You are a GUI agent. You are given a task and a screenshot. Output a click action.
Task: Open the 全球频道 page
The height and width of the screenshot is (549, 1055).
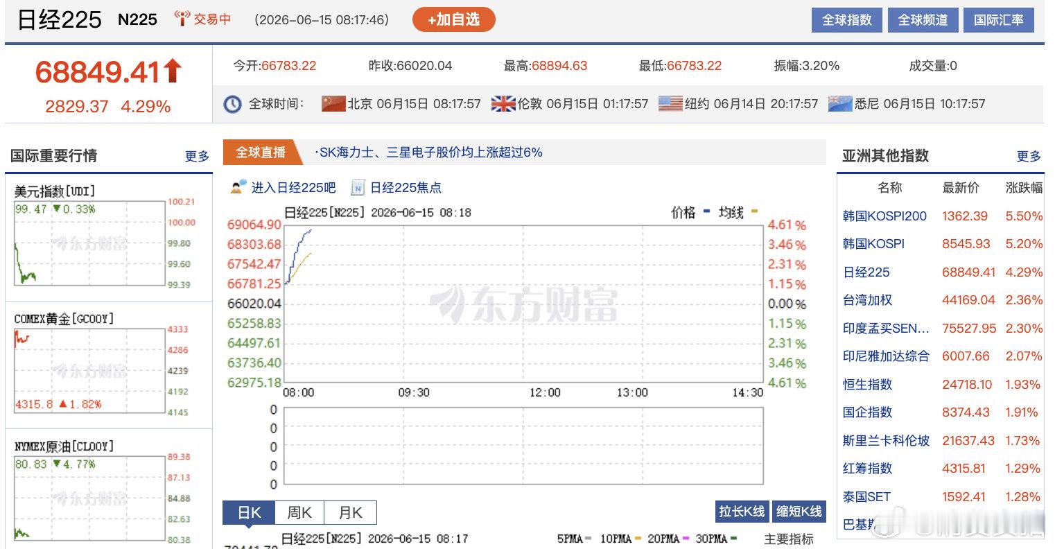[x=923, y=20]
